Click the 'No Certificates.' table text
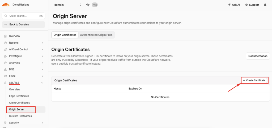Image resolution: width=272 pixels, height=128 pixels. coord(160,97)
